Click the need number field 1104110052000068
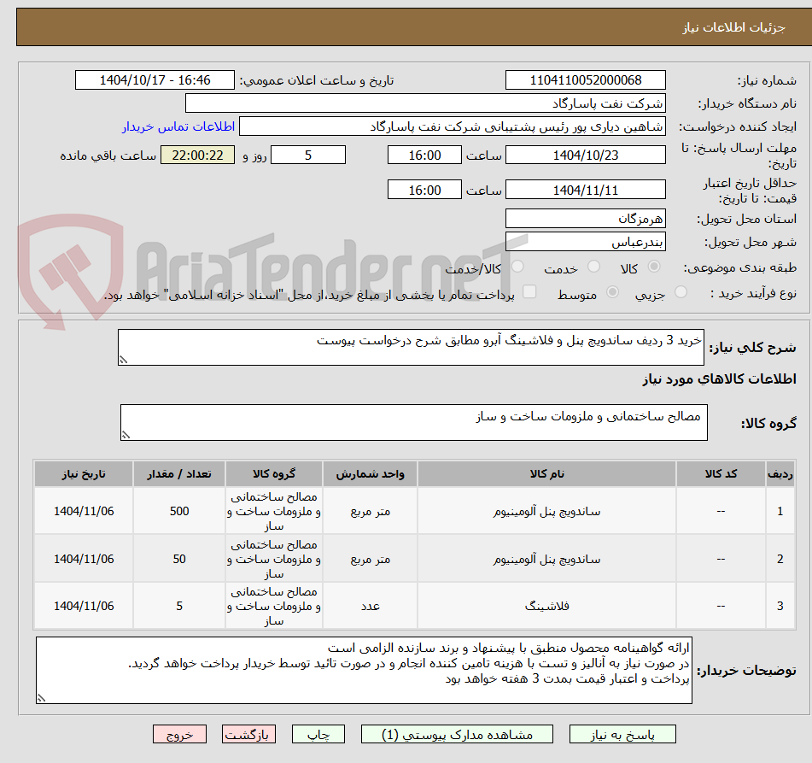Image resolution: width=812 pixels, height=763 pixels. point(585,80)
